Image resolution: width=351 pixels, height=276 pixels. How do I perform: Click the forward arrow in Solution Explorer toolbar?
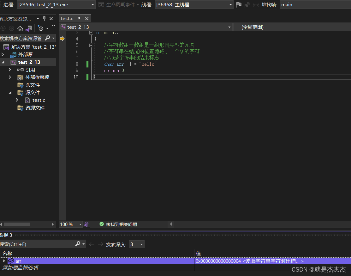point(11,28)
